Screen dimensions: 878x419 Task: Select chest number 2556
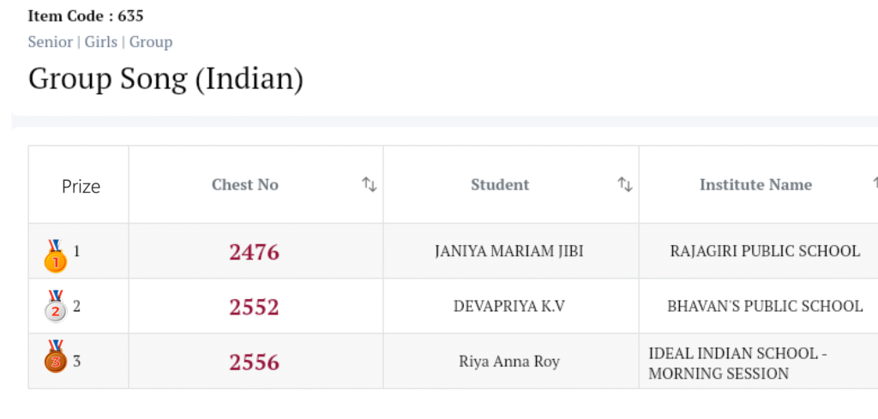pyautogui.click(x=254, y=362)
